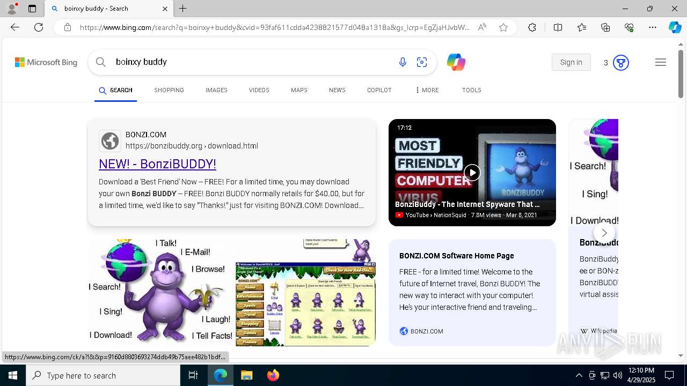The height and width of the screenshot is (386, 687).
Task: Open Edge Settings and more menu
Action: [x=653, y=27]
